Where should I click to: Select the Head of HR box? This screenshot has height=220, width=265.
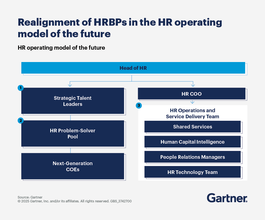tap(133, 68)
